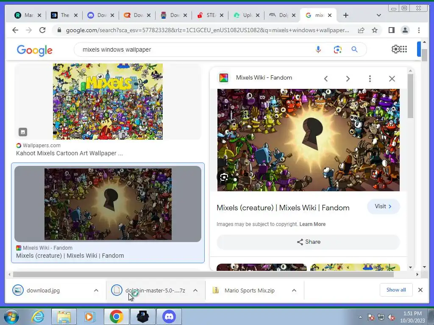
Task: Open 'Mixels (creature) | Mixels Wiki | Fandom' preview title
Action: [283, 208]
